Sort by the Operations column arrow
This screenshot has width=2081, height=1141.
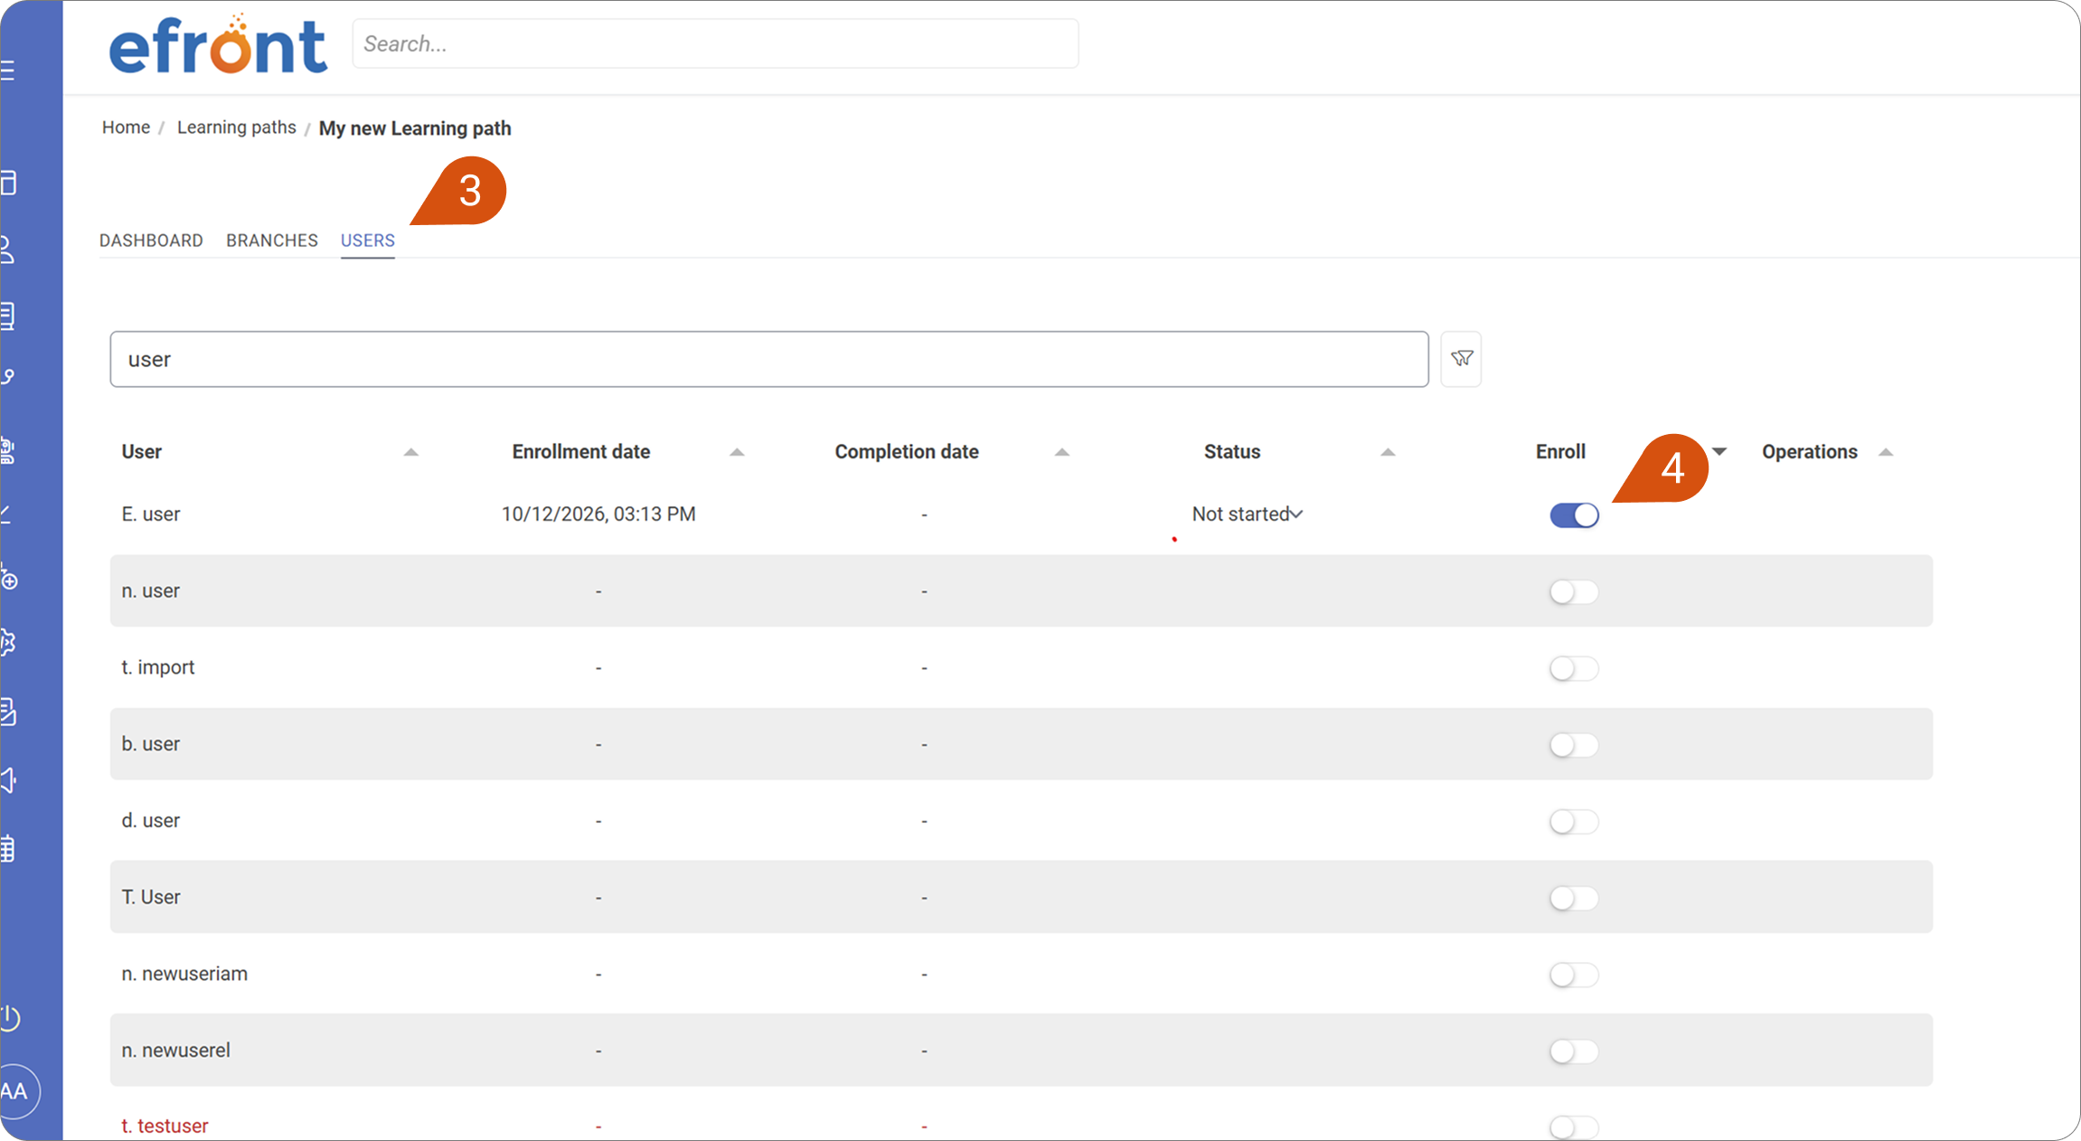coord(1886,452)
